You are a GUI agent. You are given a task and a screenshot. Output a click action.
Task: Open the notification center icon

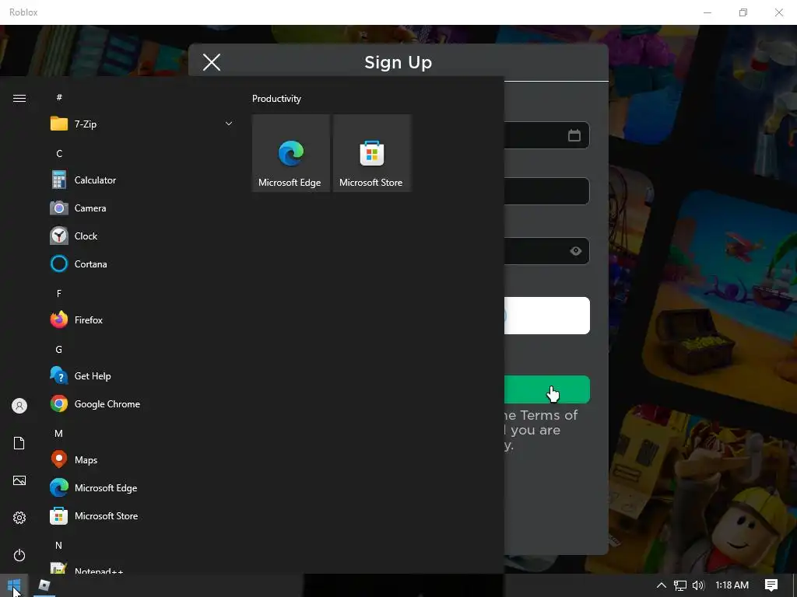coord(771,585)
